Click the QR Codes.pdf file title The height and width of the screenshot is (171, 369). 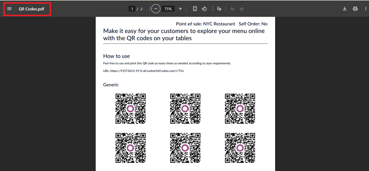(31, 9)
